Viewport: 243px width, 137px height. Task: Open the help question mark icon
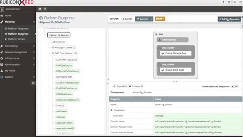click(45, 9)
